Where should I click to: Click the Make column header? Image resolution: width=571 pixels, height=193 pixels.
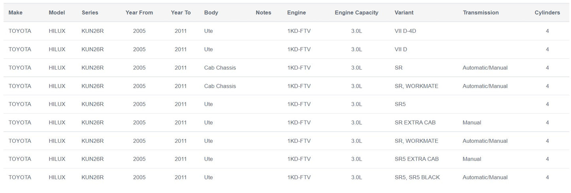[x=15, y=13]
